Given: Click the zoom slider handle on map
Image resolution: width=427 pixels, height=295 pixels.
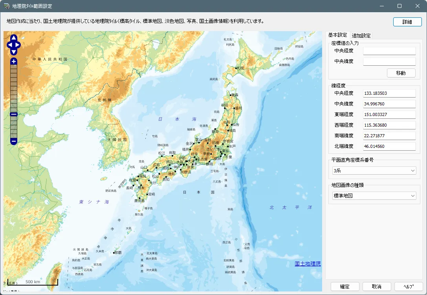Looking at the screenshot, I should pos(14,114).
